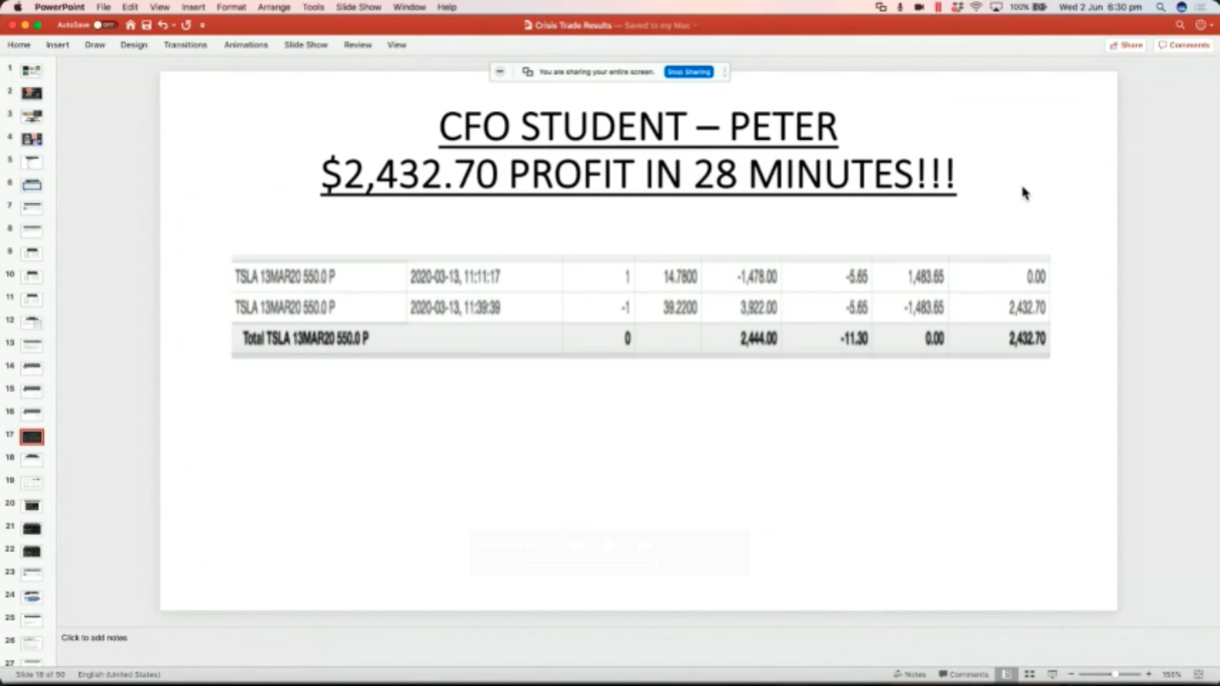1220x686 pixels.
Task: Click the Share button
Action: click(x=1126, y=45)
